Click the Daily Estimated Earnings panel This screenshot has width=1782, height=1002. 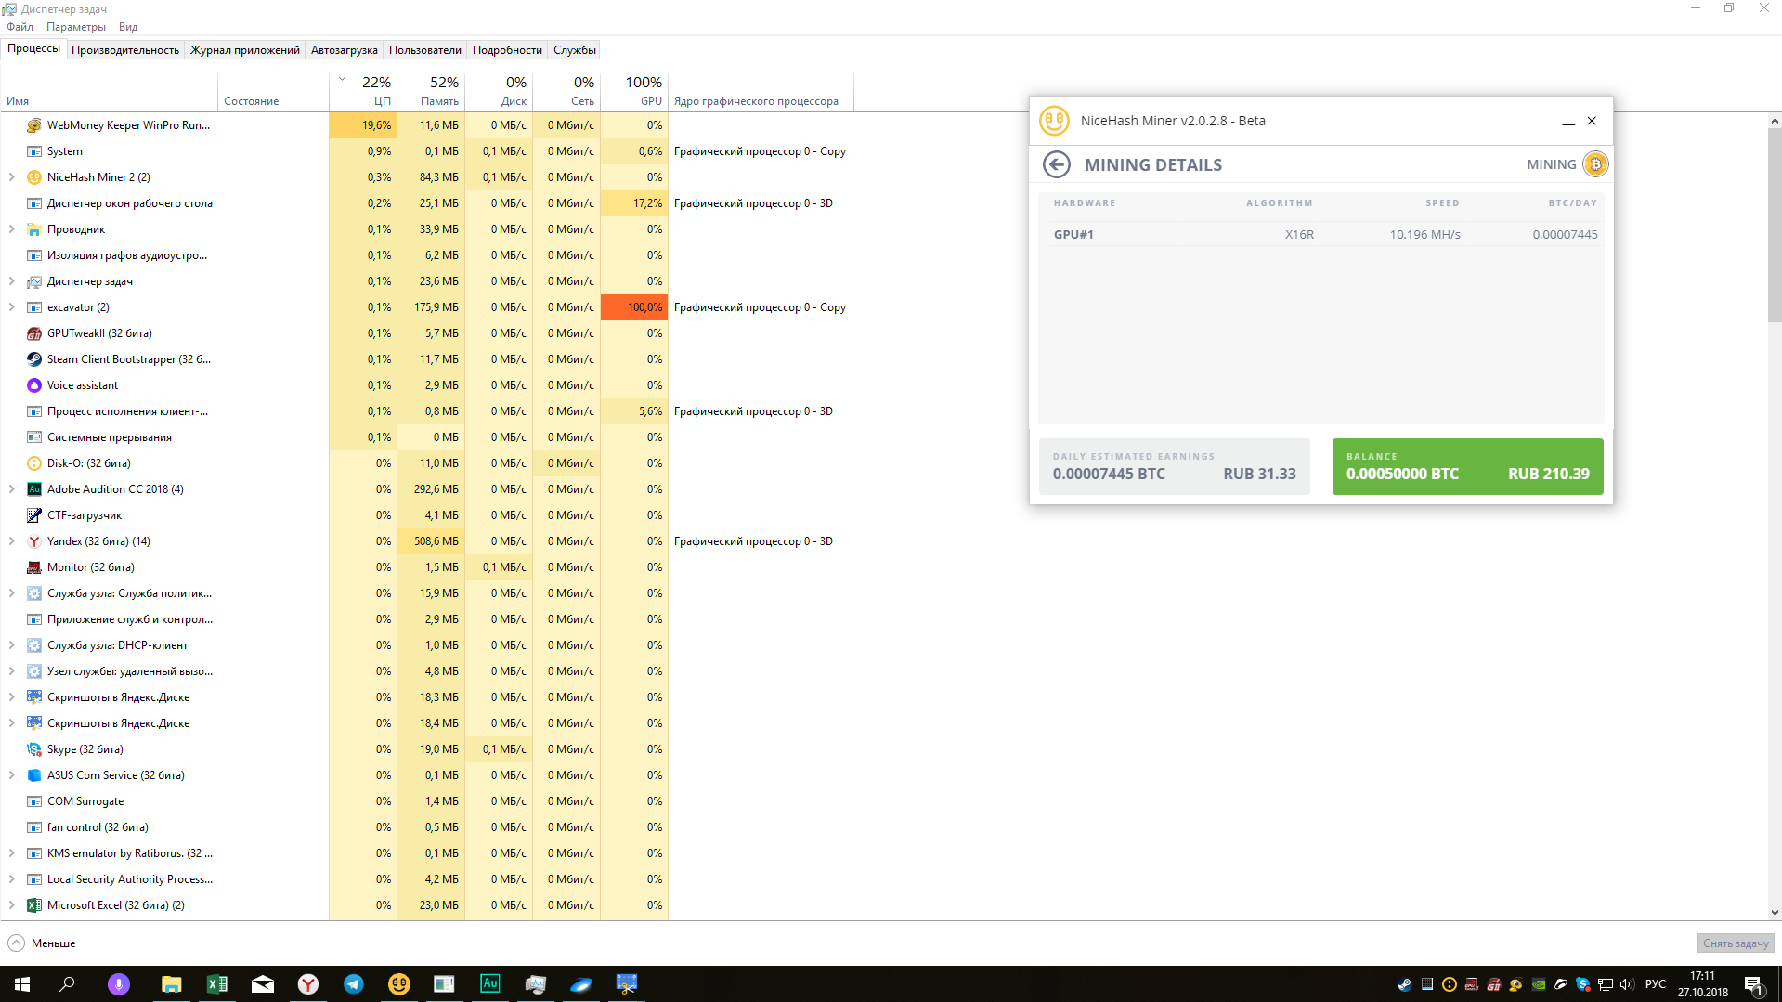[x=1174, y=466]
